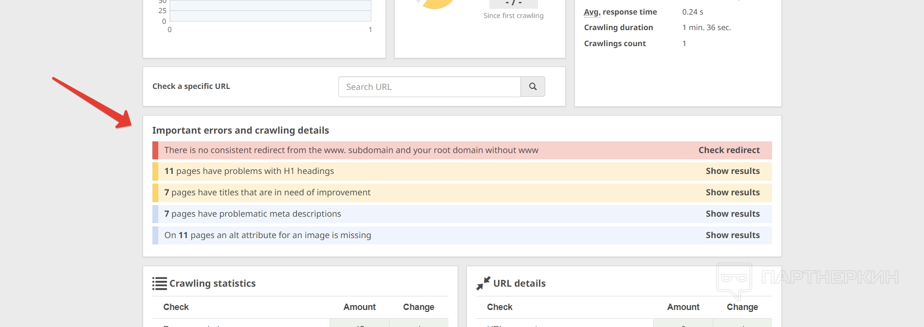Click the Partnerkin watermark logo icon
The image size is (924, 327).
click(x=734, y=279)
